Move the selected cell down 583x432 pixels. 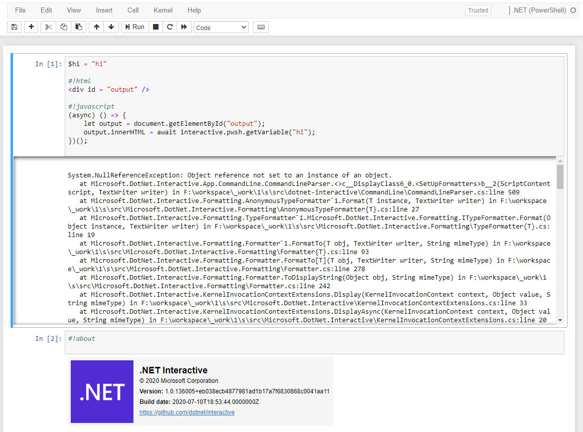point(111,27)
